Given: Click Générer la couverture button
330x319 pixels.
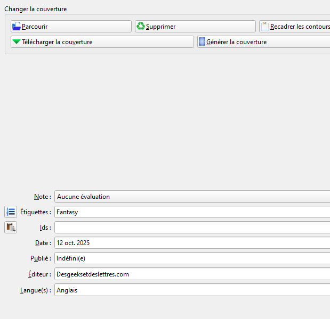Looking at the screenshot, I should [x=264, y=42].
